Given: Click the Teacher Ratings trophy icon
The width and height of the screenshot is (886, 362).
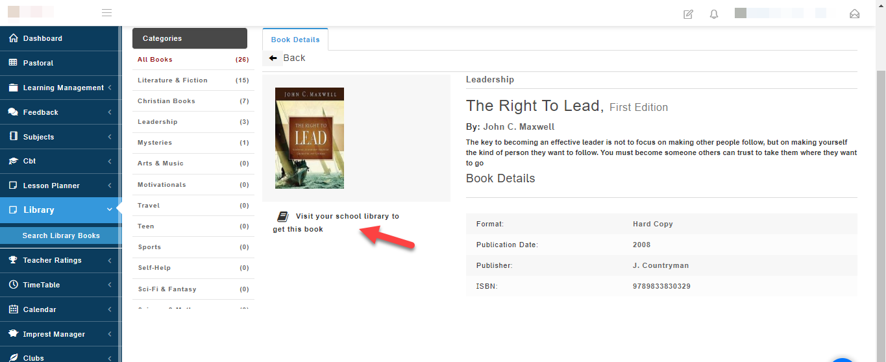Looking at the screenshot, I should pyautogui.click(x=13, y=260).
